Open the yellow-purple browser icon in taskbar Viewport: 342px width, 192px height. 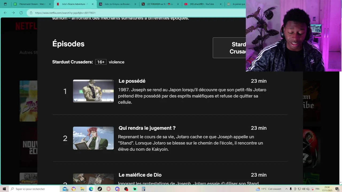pos(73,189)
